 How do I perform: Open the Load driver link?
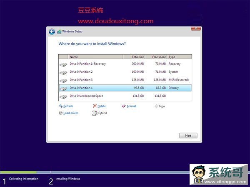(71, 113)
